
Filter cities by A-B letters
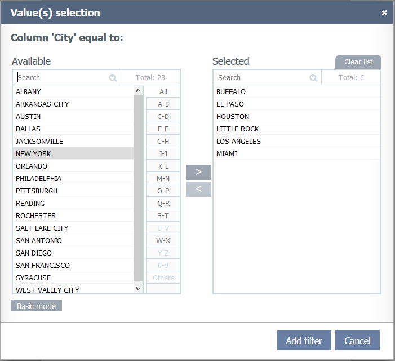(163, 104)
